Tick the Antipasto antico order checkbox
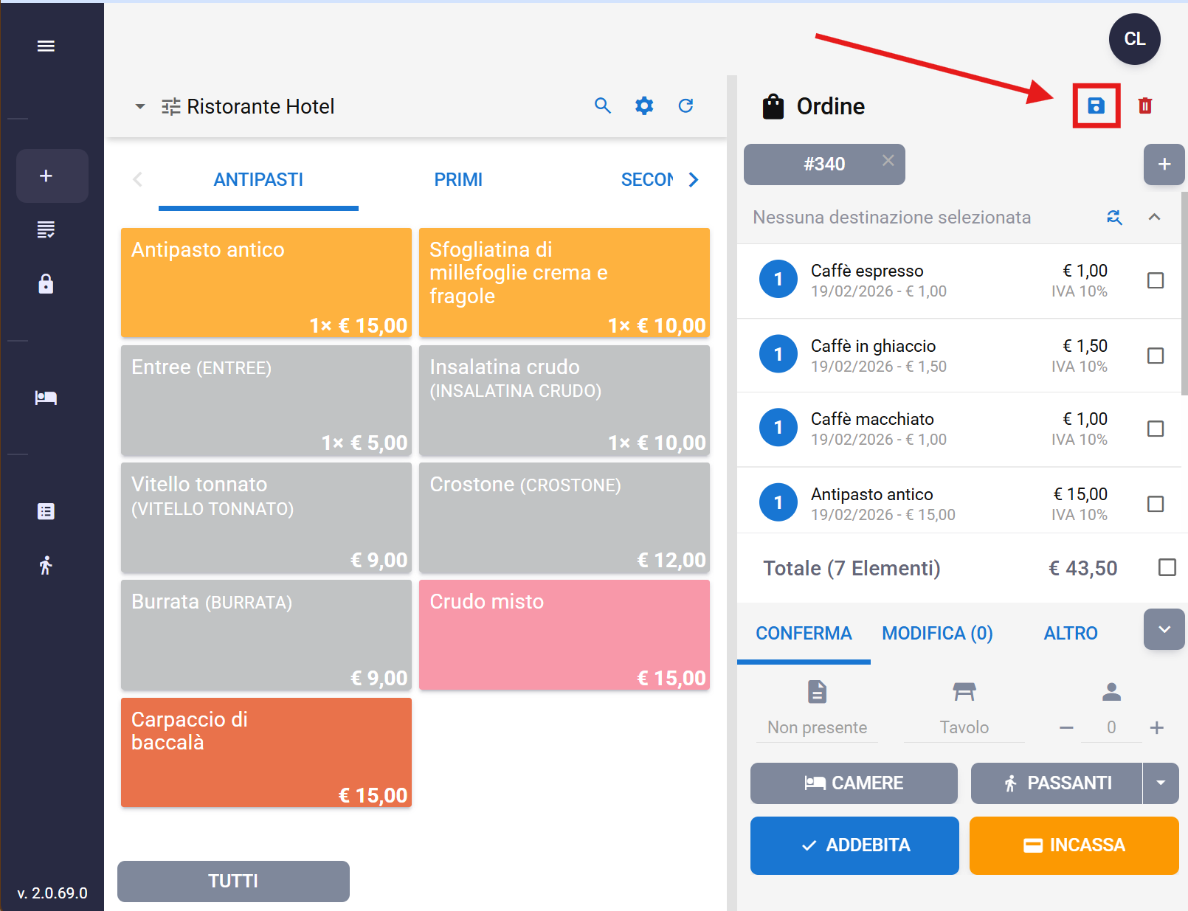 [1156, 504]
